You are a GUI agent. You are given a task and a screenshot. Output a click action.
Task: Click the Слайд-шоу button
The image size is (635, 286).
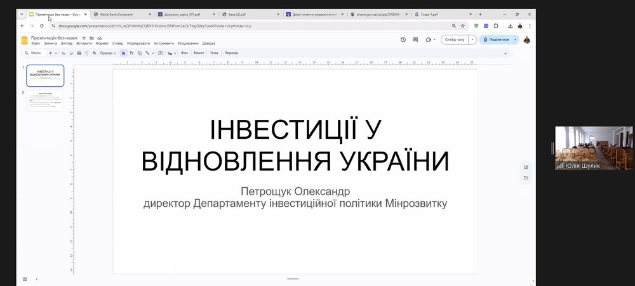(x=455, y=39)
